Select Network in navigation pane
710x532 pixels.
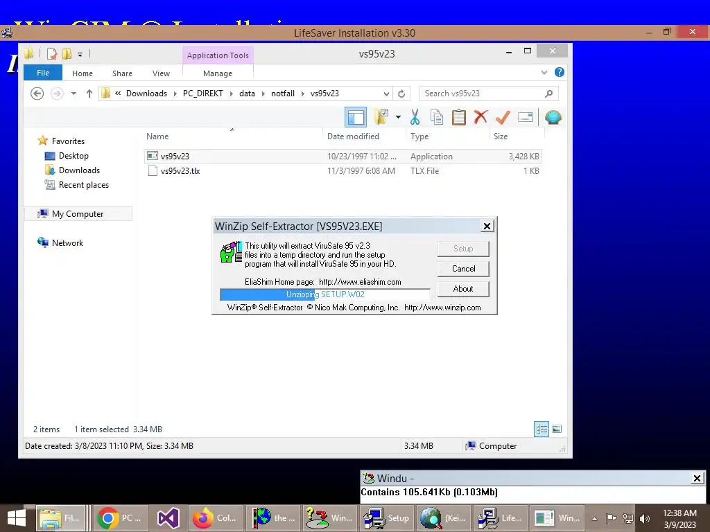(67, 243)
